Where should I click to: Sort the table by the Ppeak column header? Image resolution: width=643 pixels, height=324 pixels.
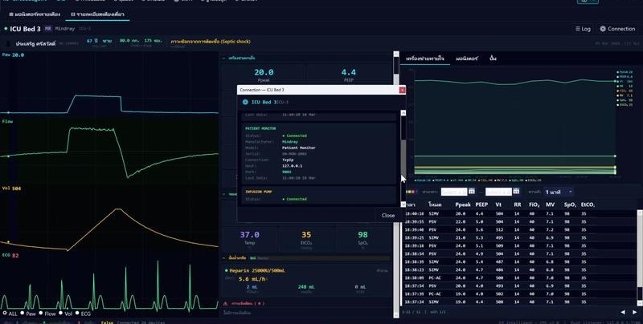coord(463,205)
